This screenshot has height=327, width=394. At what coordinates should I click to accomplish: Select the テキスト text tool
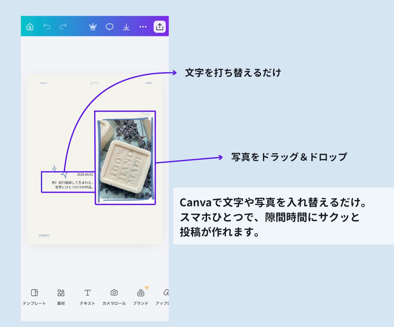click(x=88, y=297)
